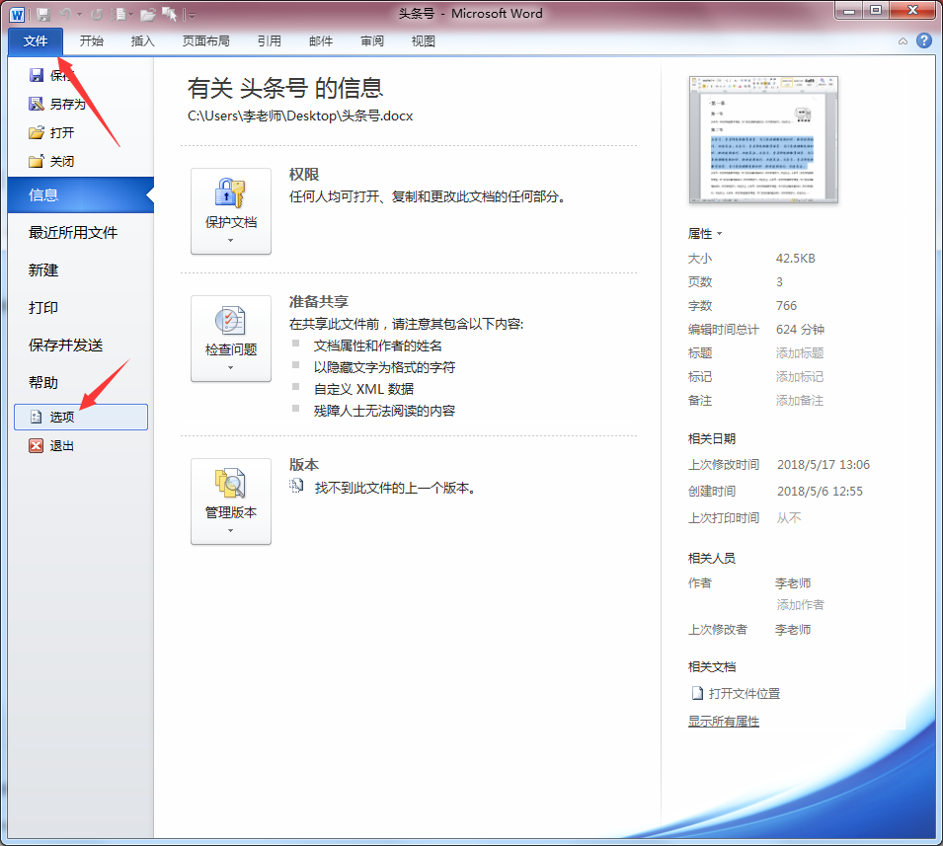Click the Undo icon in quick access toolbar
943x846 pixels.
point(65,13)
